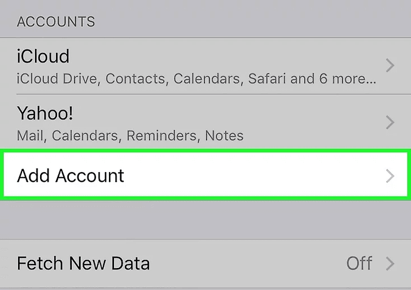Click empty gray gap below Add Account
The height and width of the screenshot is (290, 411).
click(205, 219)
